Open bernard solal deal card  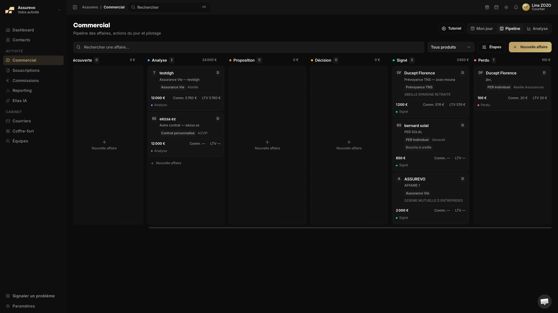430,145
